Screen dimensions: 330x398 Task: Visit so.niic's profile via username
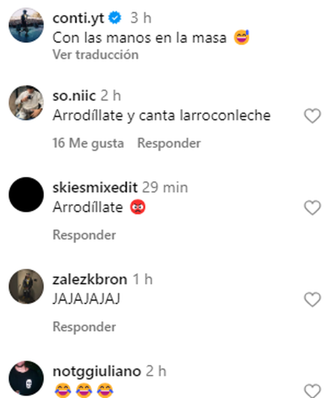coord(74,96)
